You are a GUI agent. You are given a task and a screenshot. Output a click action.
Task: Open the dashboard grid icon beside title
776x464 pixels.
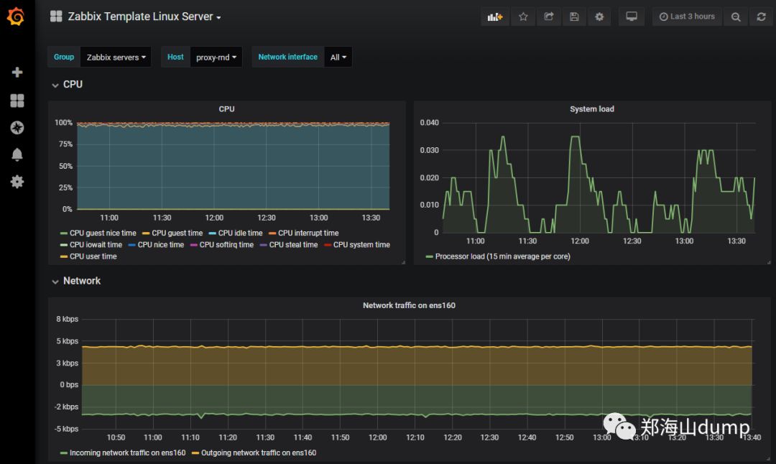56,17
